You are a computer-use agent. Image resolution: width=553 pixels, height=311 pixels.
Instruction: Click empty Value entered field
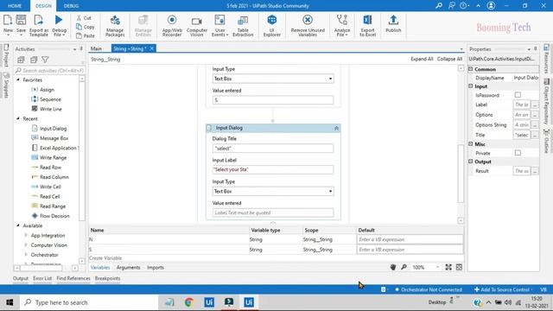[273, 213]
